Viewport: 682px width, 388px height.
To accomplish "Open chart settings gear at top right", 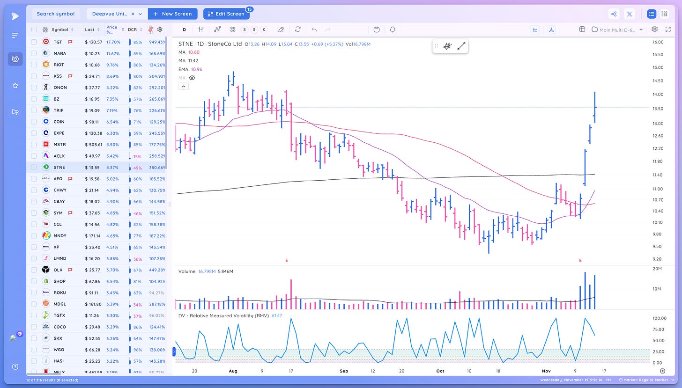I will (655, 29).
